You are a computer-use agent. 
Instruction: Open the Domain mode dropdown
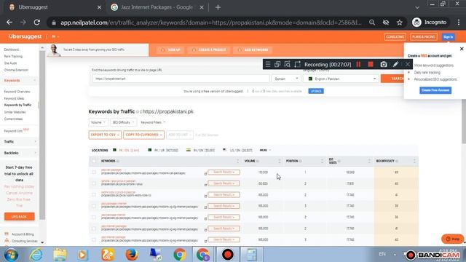pos(286,79)
